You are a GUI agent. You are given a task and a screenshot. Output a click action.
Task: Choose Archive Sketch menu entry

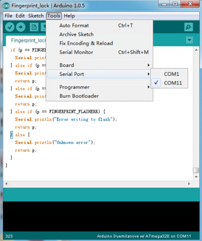99,35
